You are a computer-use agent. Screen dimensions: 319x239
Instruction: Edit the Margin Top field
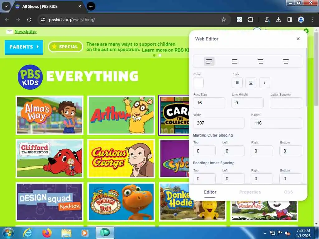(x=204, y=151)
